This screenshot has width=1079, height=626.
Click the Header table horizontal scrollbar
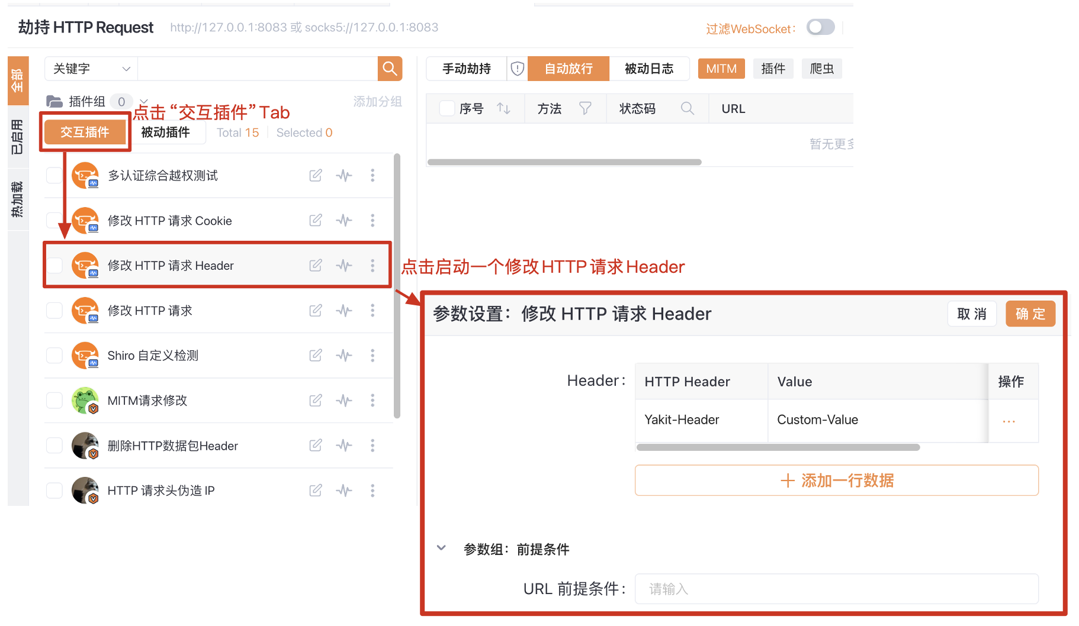pos(778,447)
